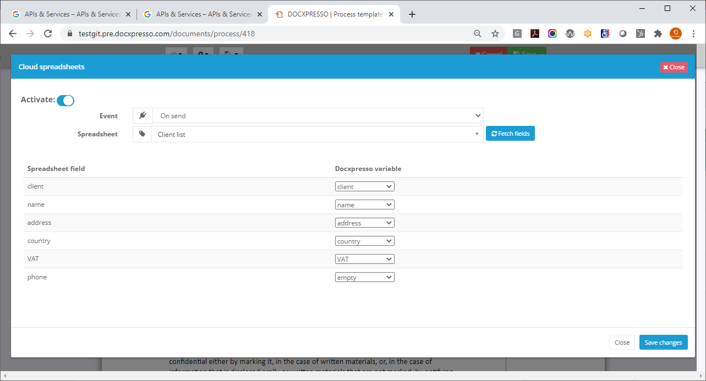The height and width of the screenshot is (381, 706).
Task: Click the orange gear extension icon
Action: [588, 34]
